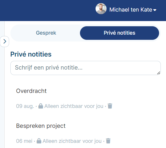Click the 09 aug. date label
Viewport: 166px width, 148px height.
pyautogui.click(x=25, y=106)
